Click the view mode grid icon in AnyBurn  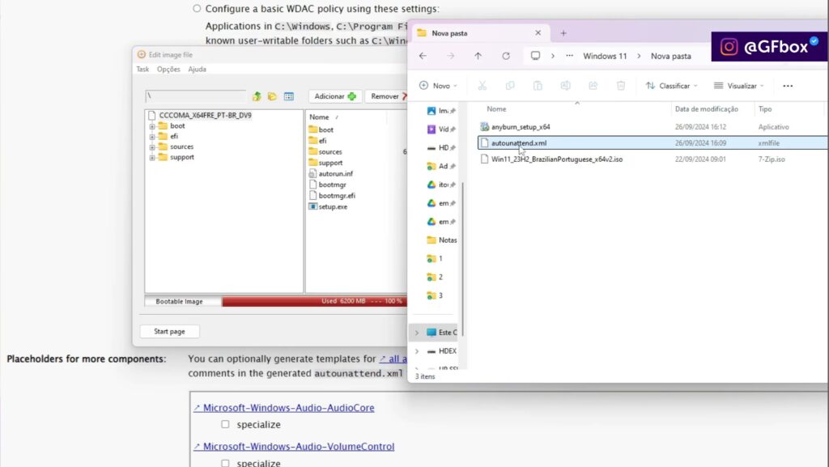289,96
